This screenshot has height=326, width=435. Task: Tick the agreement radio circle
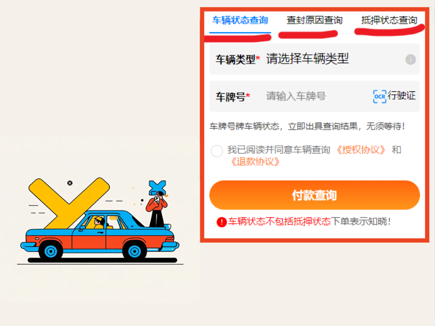[x=217, y=151]
